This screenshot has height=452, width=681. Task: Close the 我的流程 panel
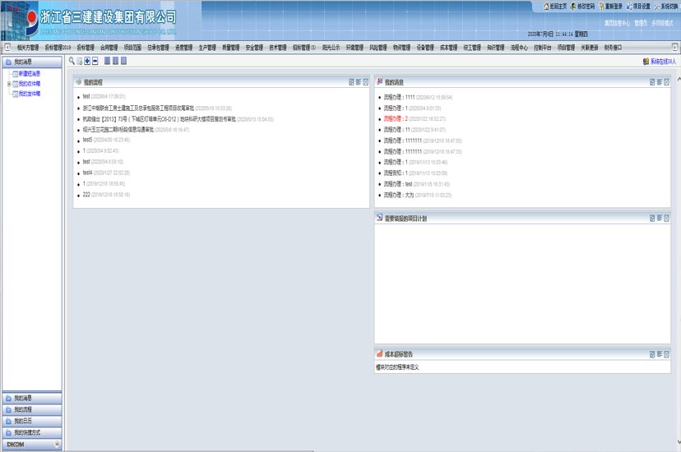(366, 82)
